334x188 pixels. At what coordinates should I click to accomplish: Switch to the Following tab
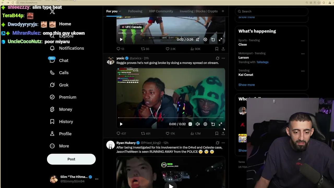click(x=135, y=11)
